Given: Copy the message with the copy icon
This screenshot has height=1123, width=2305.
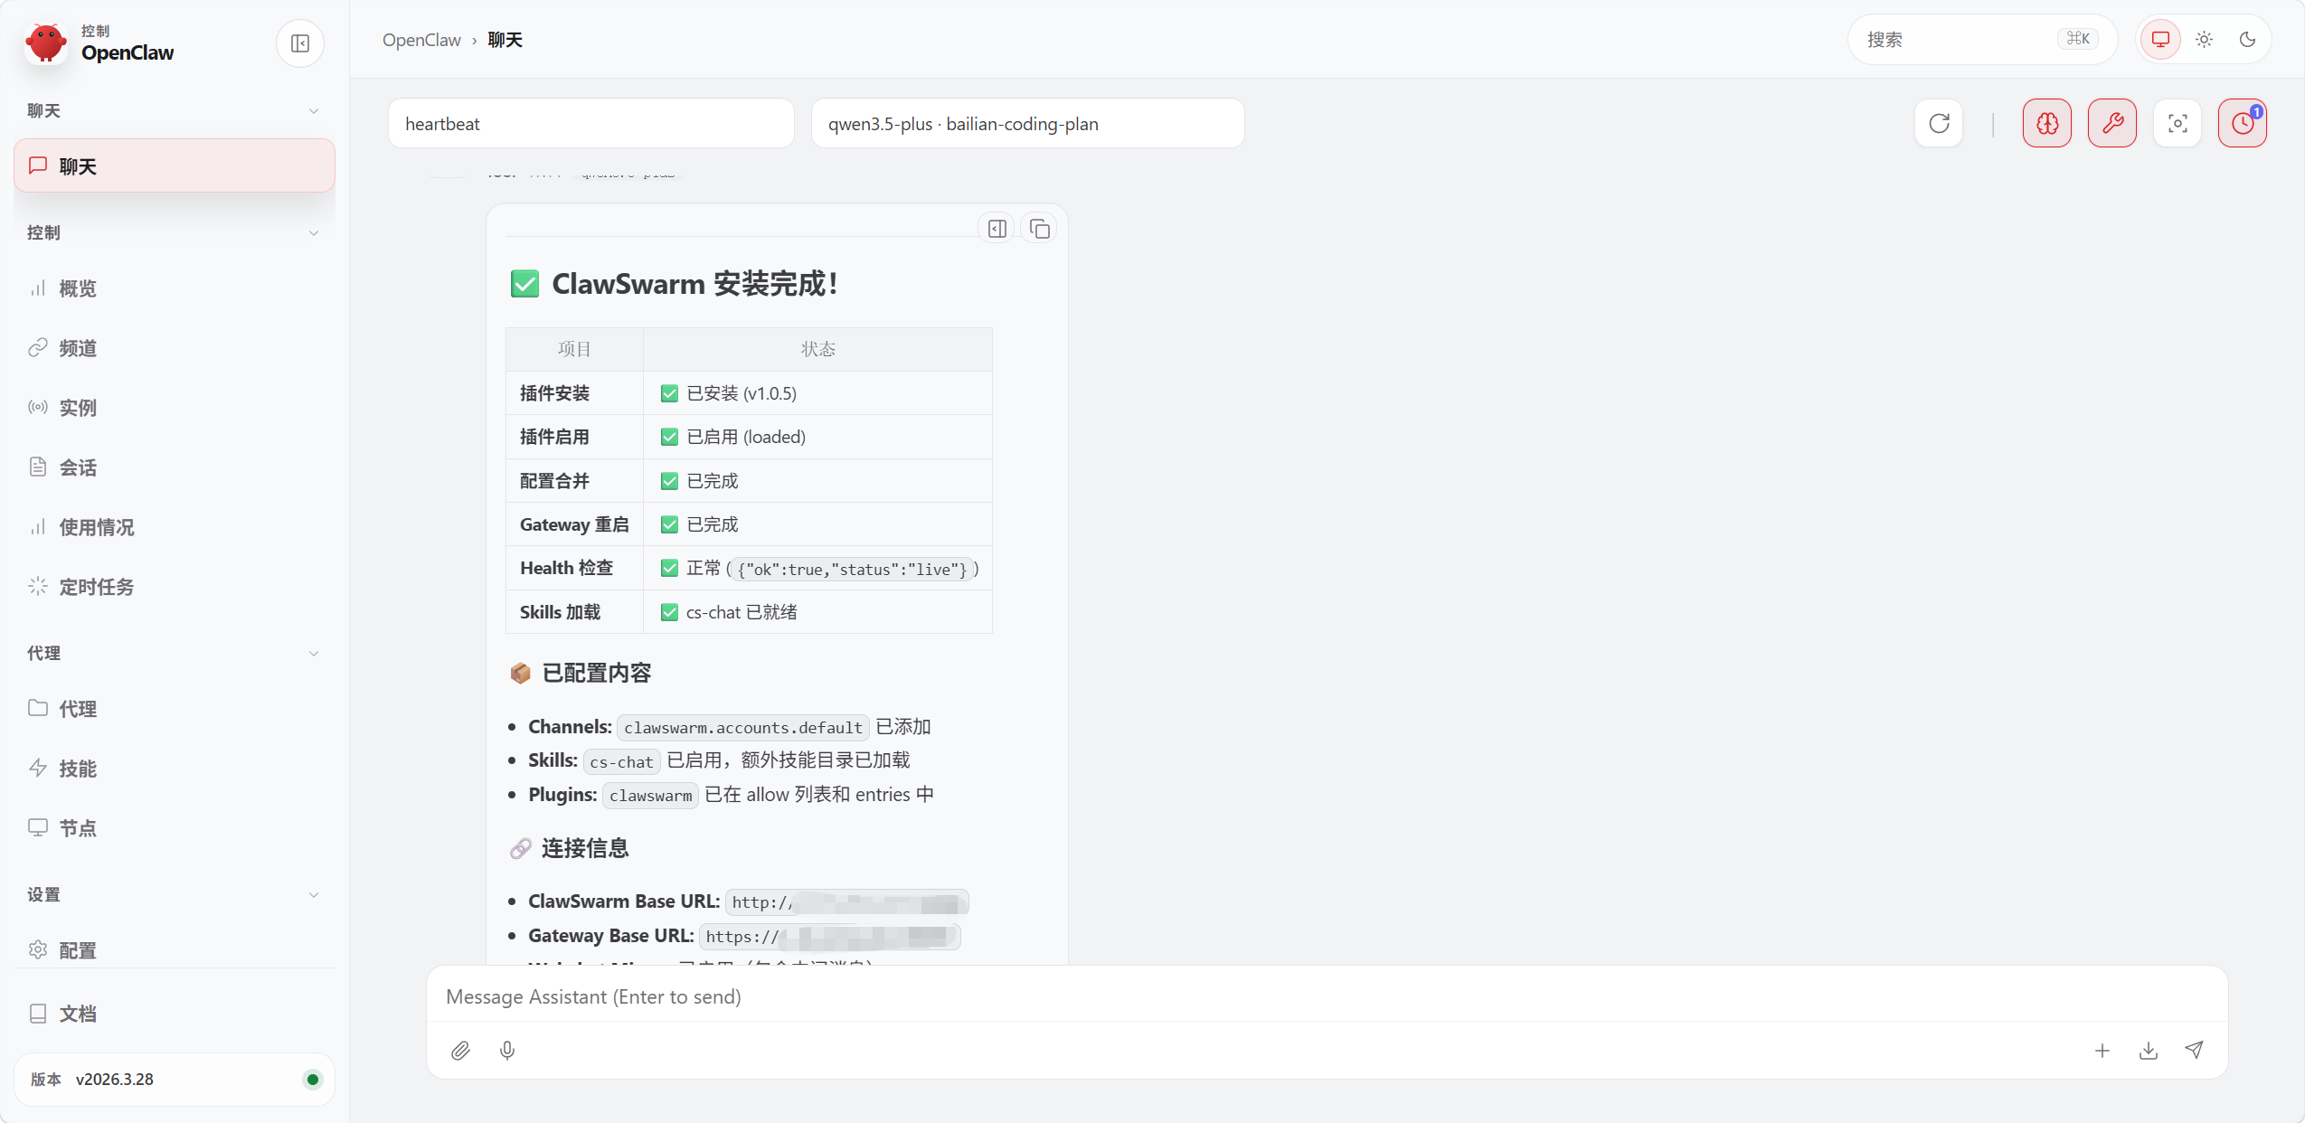Looking at the screenshot, I should [1040, 229].
